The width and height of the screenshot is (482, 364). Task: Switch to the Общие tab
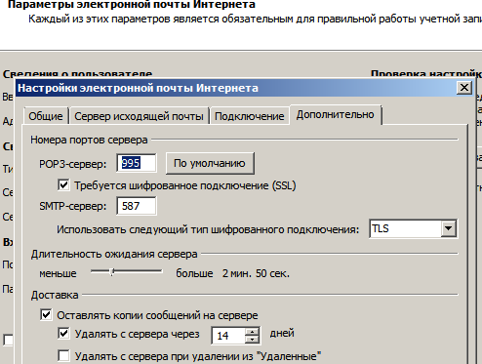tap(46, 116)
